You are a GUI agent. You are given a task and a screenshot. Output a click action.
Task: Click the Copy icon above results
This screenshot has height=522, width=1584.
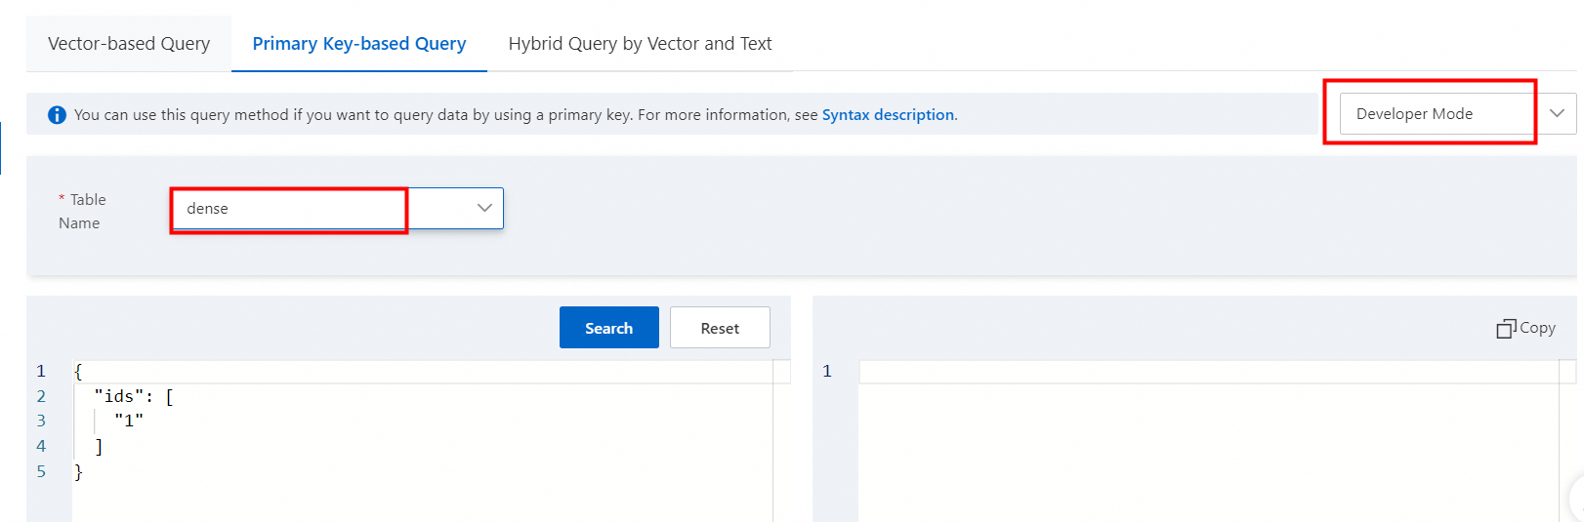coord(1506,329)
